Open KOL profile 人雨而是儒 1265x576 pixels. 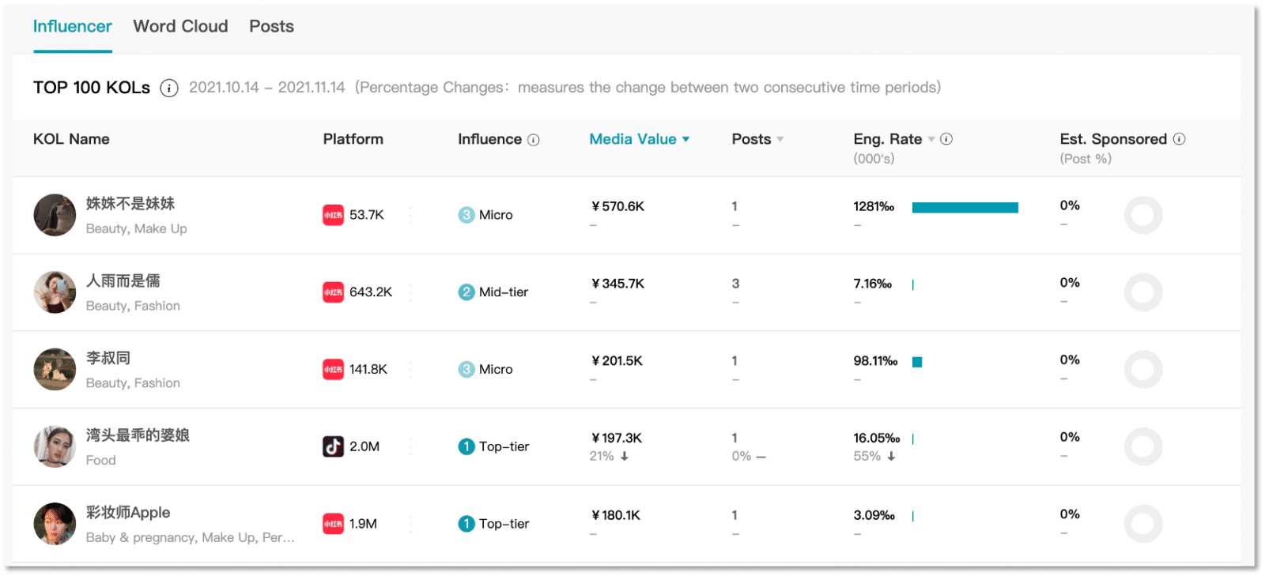pos(123,280)
